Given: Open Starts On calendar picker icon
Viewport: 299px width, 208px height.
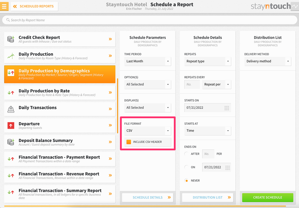Looking at the screenshot, I should (227, 108).
